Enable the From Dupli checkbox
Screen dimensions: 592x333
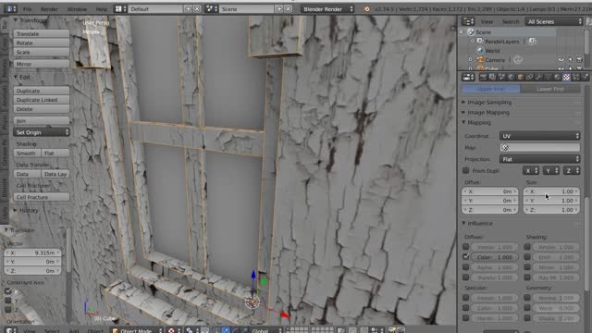click(466, 170)
